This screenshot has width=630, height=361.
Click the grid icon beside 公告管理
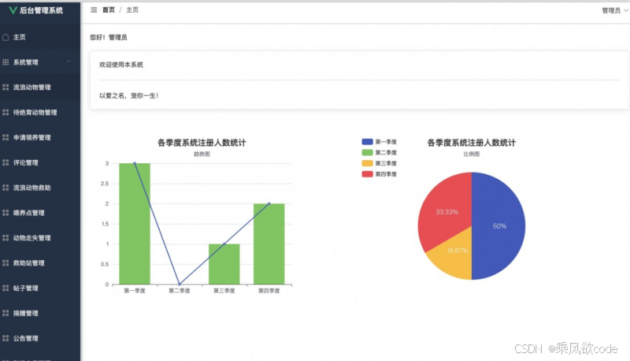click(6, 338)
